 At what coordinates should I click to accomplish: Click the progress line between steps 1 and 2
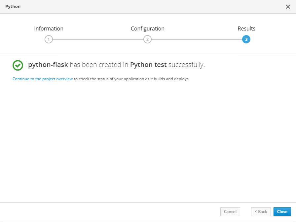98,39
